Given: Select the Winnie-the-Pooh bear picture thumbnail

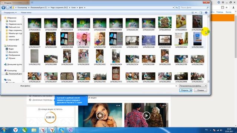Looking at the screenshot, I should pyautogui.click(x=181, y=39).
